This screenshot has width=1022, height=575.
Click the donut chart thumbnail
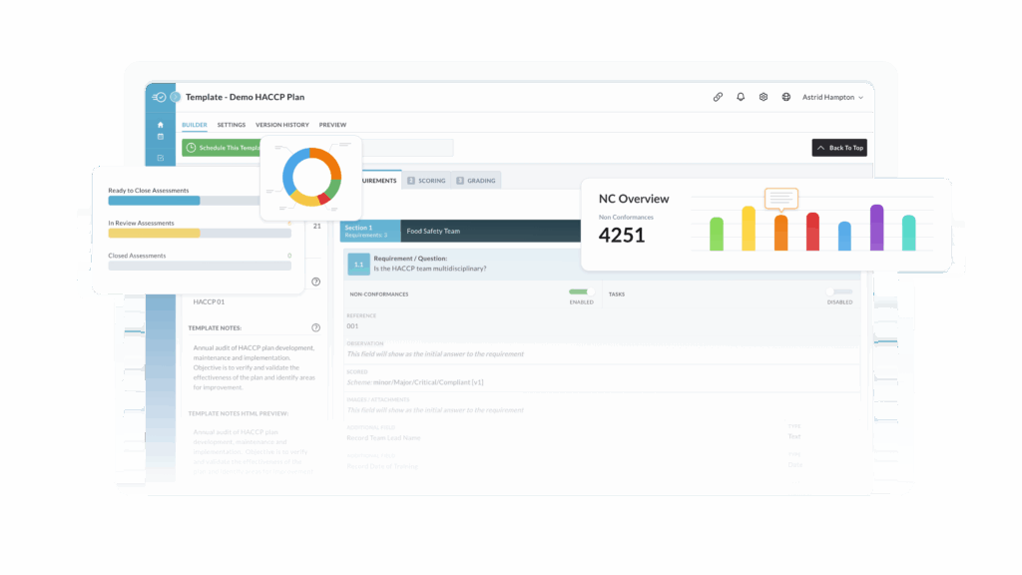(x=311, y=180)
